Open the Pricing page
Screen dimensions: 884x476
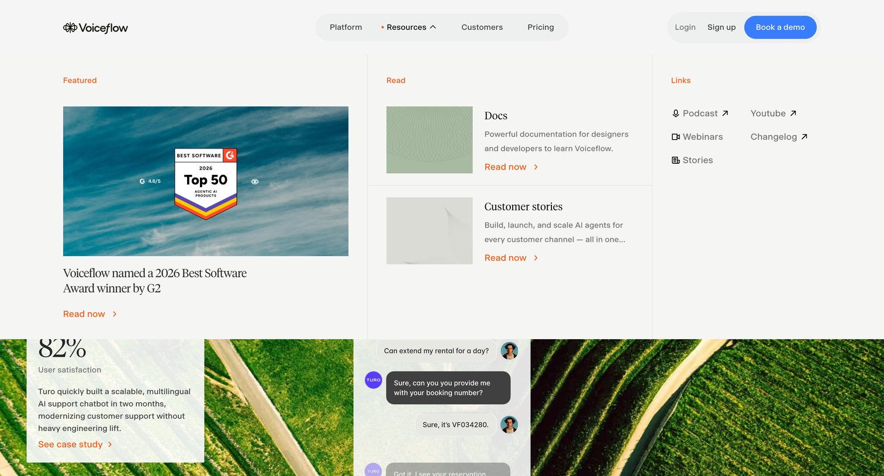click(x=540, y=27)
